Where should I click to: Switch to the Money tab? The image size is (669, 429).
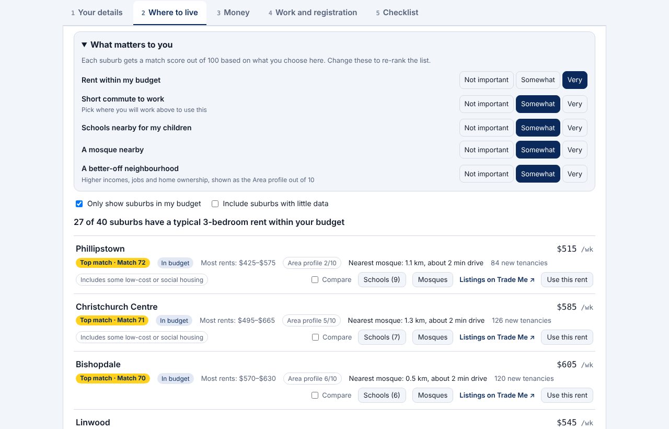[x=233, y=13]
